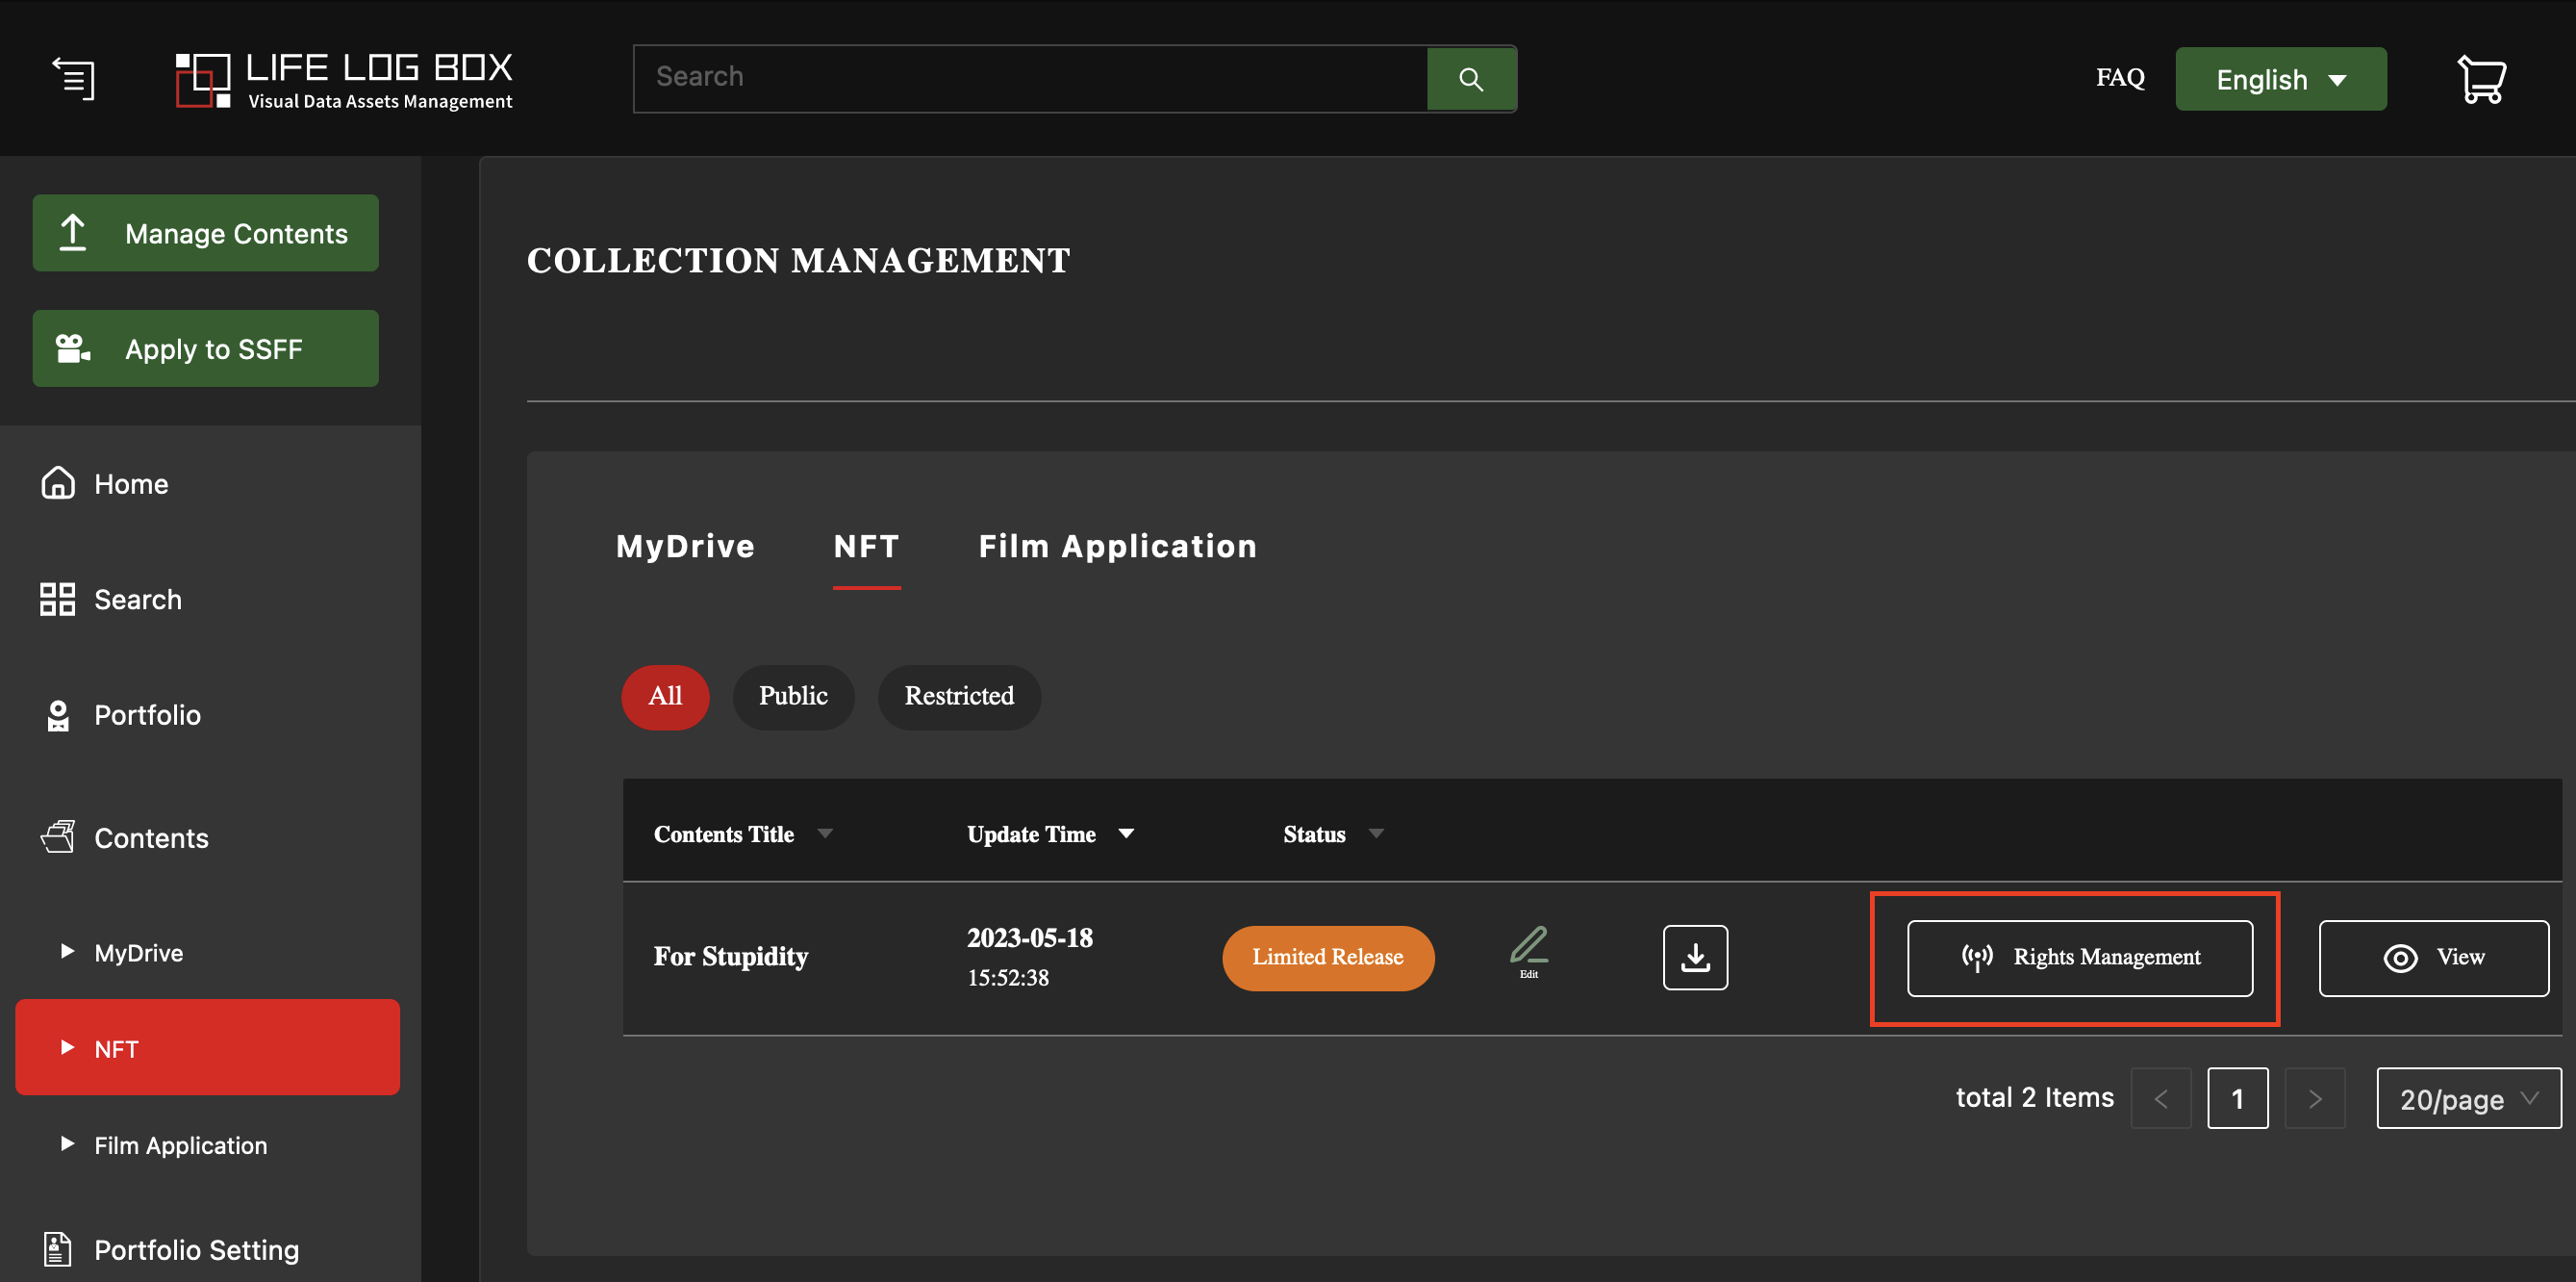Open the shopping cart
This screenshot has width=2576, height=1282.
click(2481, 79)
